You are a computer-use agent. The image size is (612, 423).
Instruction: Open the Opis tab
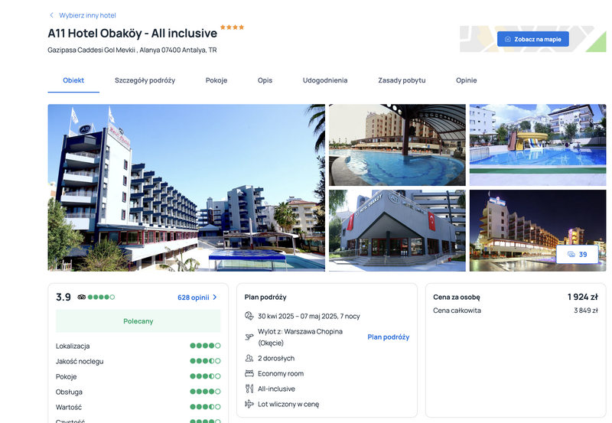tap(265, 80)
